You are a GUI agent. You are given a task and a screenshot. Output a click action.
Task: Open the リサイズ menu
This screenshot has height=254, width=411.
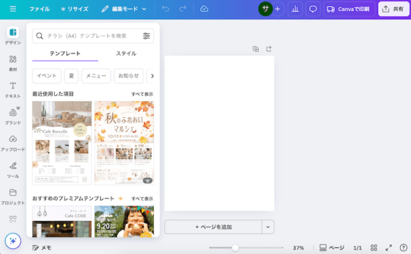click(x=75, y=9)
